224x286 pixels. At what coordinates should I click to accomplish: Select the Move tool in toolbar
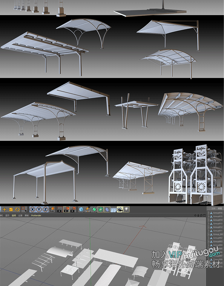click(4, 209)
